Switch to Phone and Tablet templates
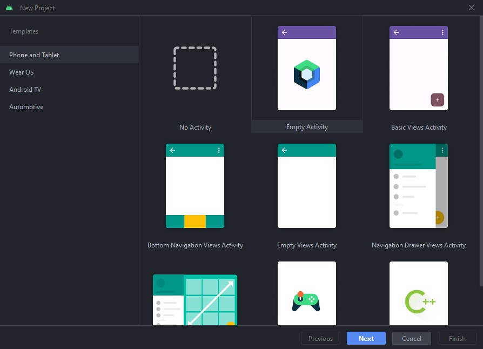This screenshot has height=349, width=483. coord(34,55)
